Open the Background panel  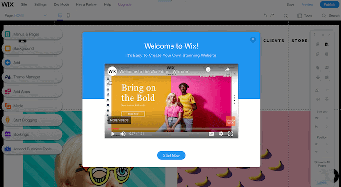[x=33, y=49]
